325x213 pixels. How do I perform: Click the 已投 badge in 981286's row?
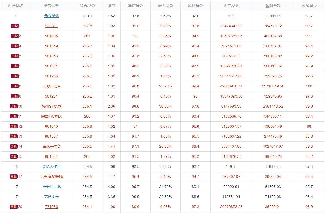(15, 76)
